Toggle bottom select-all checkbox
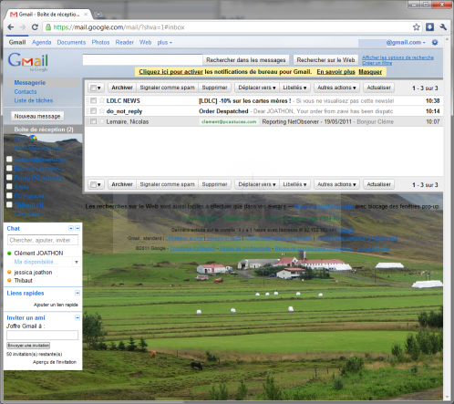 [93, 184]
